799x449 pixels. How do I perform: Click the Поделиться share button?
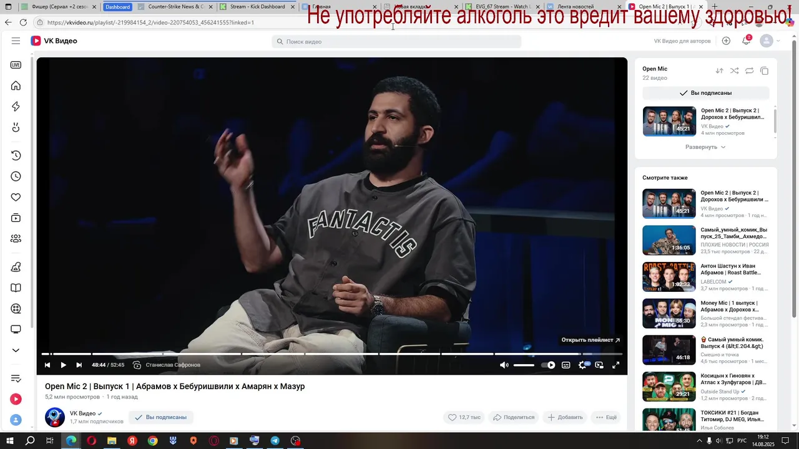tap(514, 417)
